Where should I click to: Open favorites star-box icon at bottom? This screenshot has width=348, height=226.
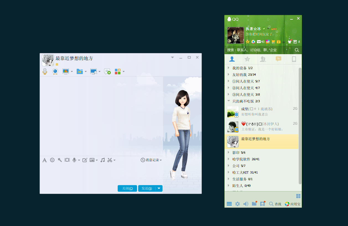pos(262,204)
